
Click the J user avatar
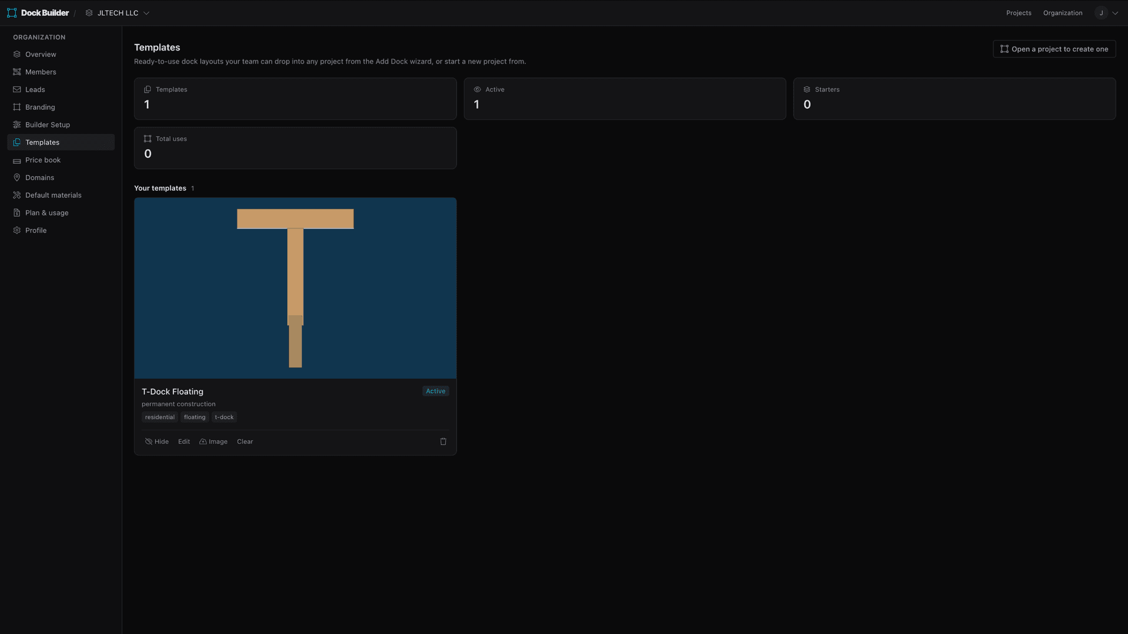pos(1101,13)
